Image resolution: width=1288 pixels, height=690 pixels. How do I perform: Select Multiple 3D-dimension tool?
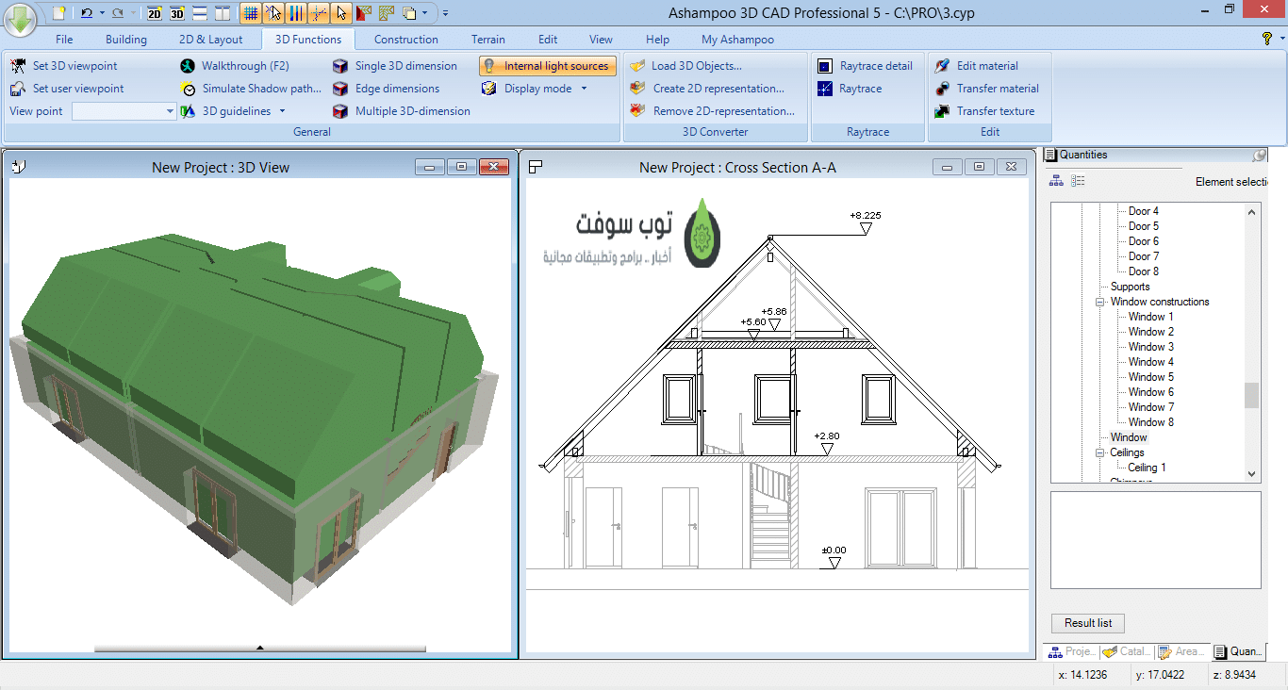tap(402, 111)
